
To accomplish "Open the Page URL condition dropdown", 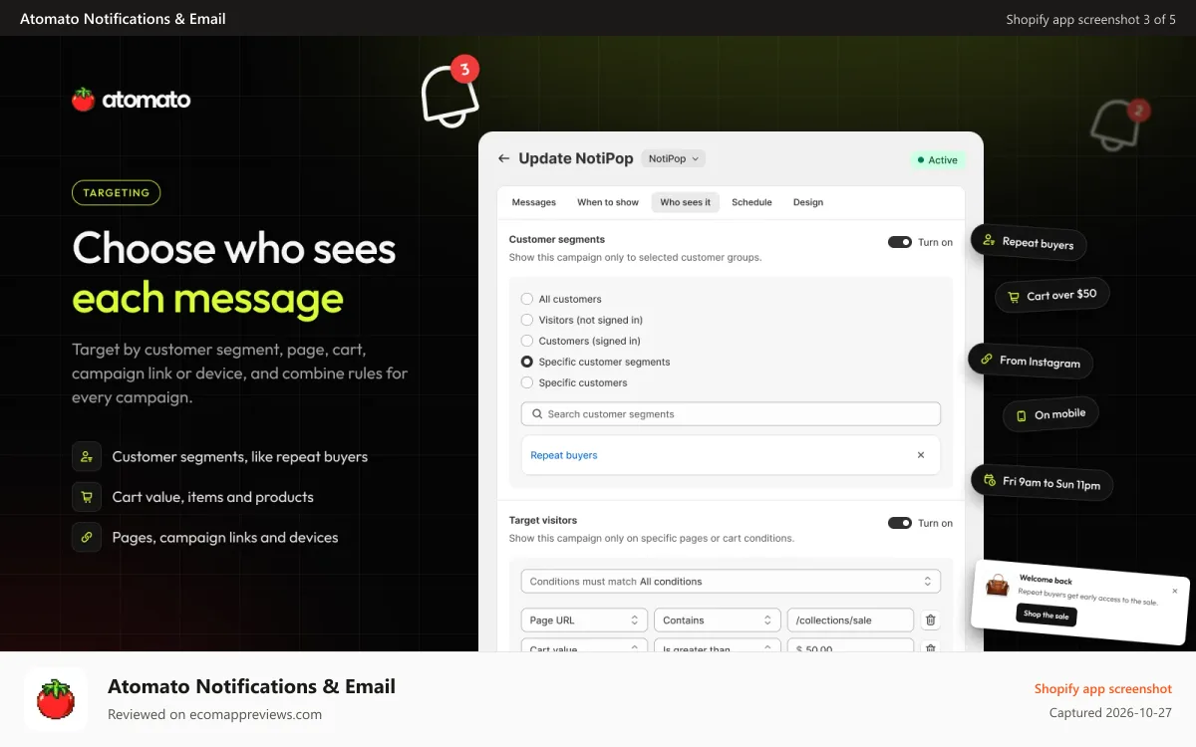I will 584,621.
